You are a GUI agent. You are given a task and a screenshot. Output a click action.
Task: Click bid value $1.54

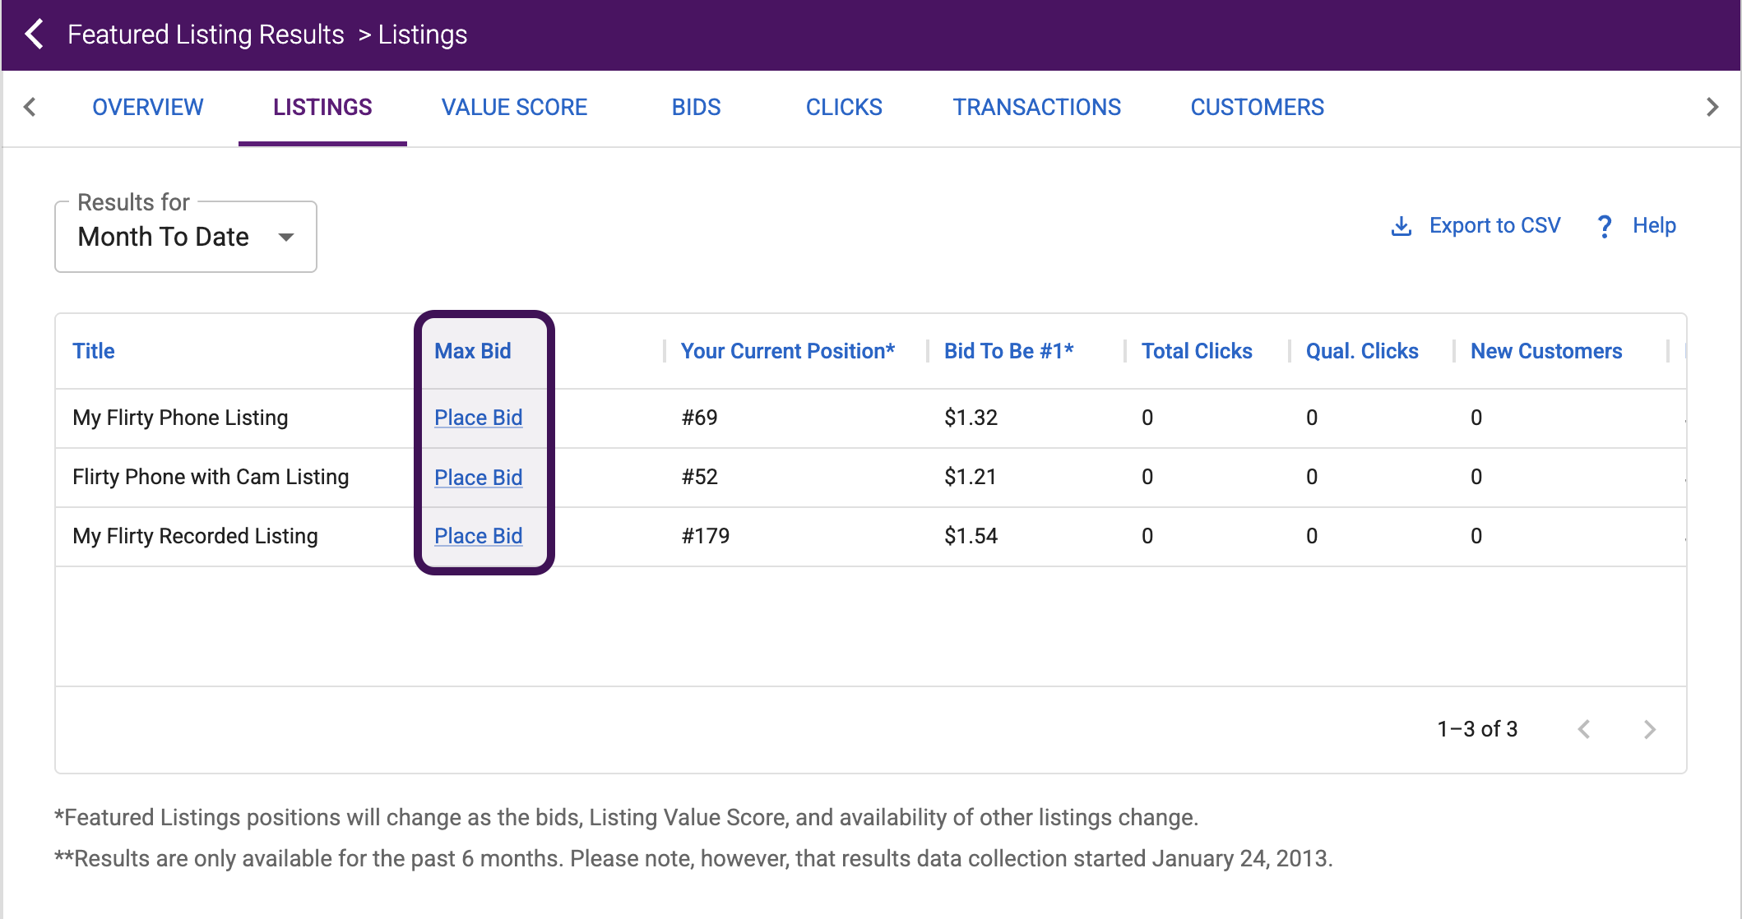[x=971, y=536]
